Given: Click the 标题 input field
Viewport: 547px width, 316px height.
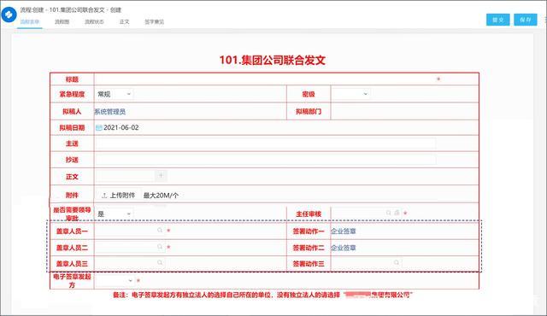Looking at the screenshot, I should tap(265, 79).
